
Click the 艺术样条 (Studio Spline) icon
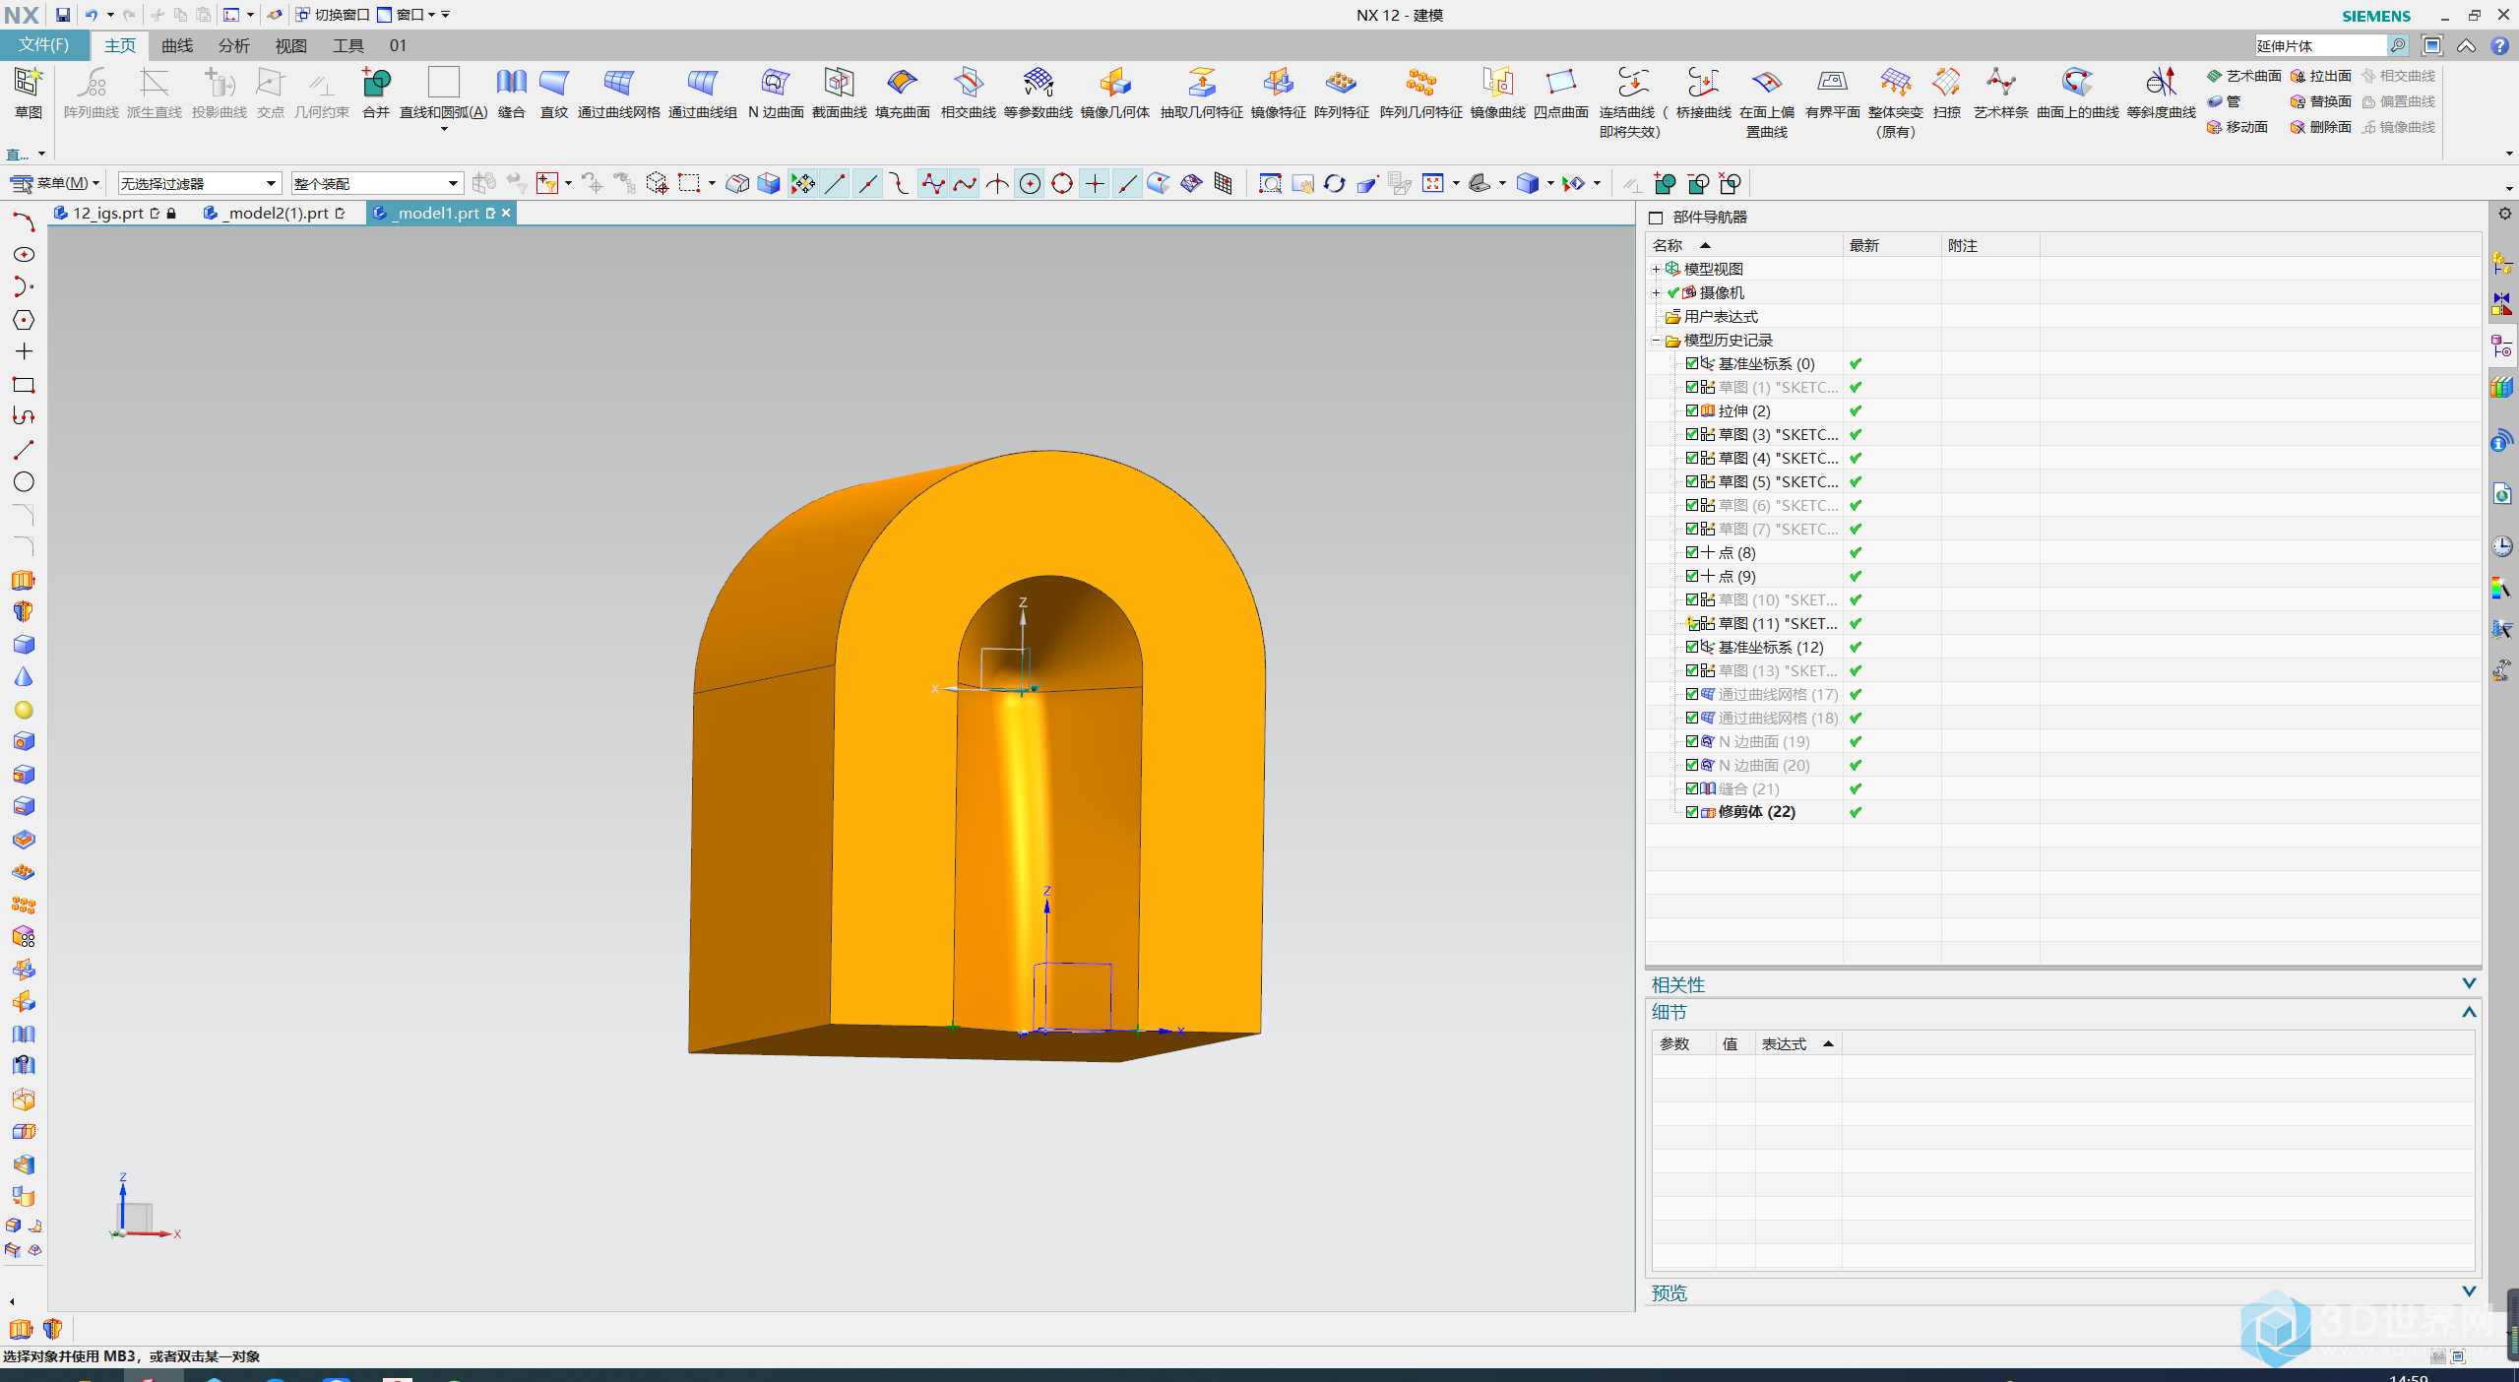(x=2000, y=93)
